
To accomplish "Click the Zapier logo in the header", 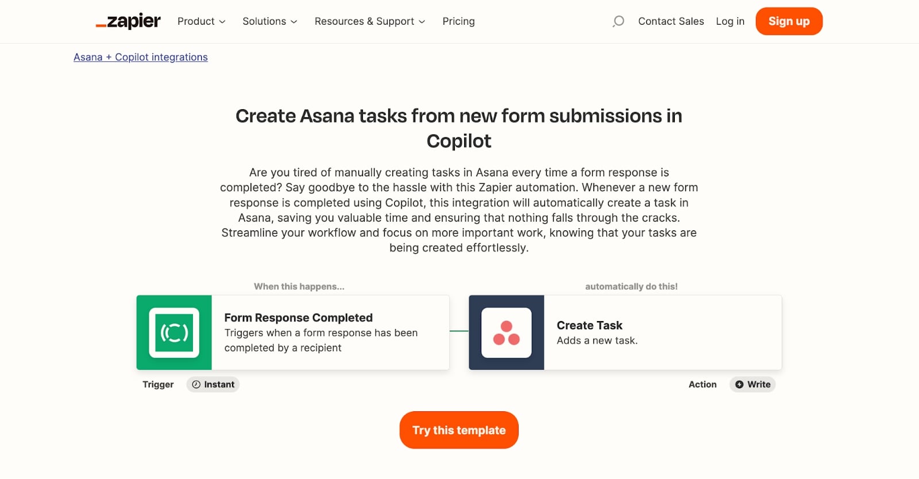I will pyautogui.click(x=129, y=21).
